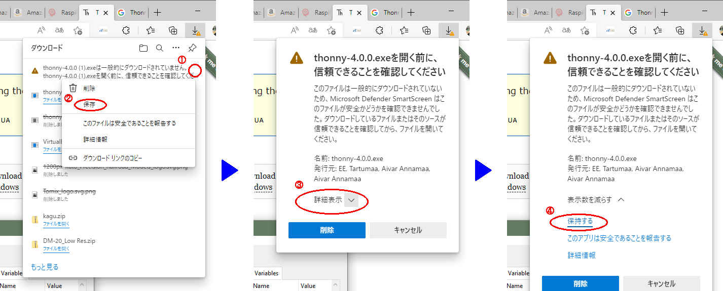Open the Extensions puzzle icon in the download-list screenshot

(x=126, y=30)
